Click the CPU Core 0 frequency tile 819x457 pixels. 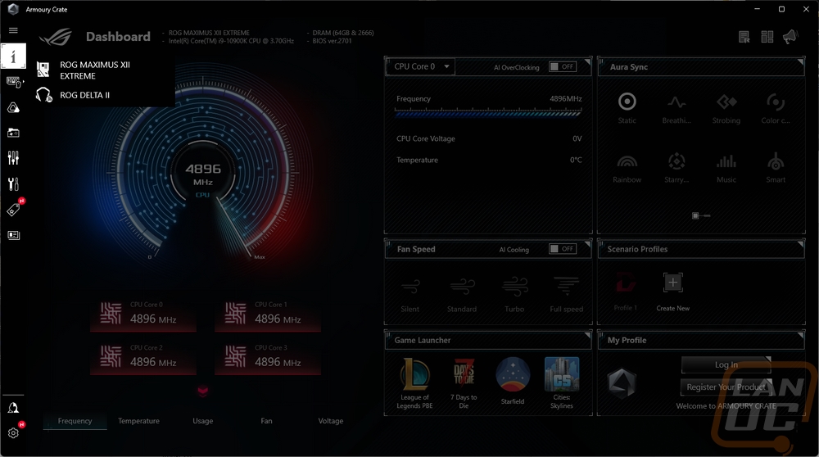coord(143,315)
